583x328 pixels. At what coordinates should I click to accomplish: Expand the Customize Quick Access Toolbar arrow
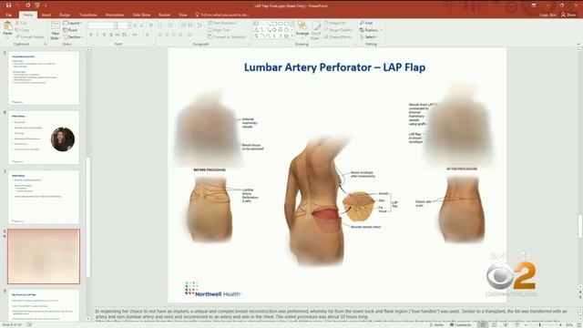46,5
